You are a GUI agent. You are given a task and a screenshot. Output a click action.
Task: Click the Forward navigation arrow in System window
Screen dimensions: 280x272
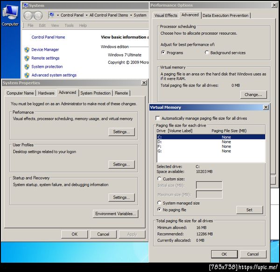click(38, 15)
